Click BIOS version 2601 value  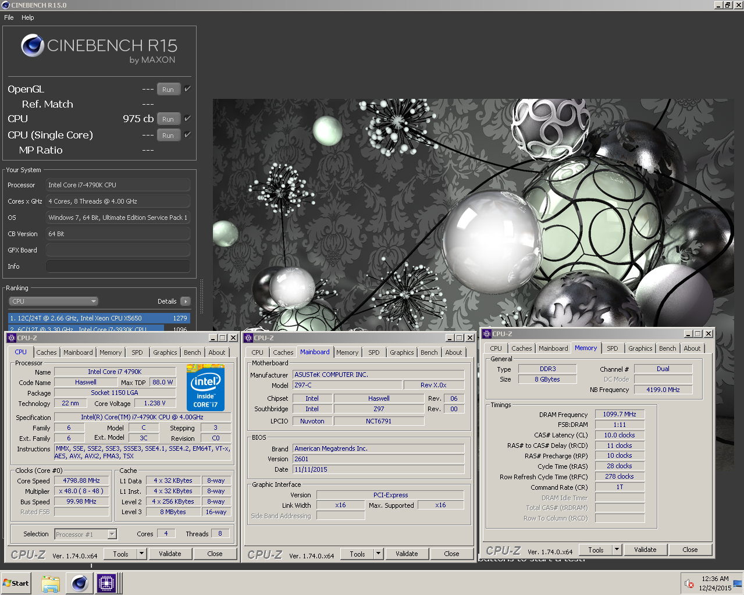pyautogui.click(x=378, y=459)
